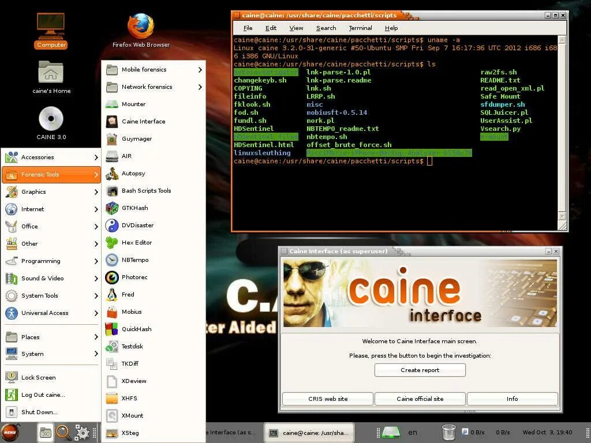The image size is (591, 443).
Task: Open settings gear icon in panel
Action: click(82, 433)
